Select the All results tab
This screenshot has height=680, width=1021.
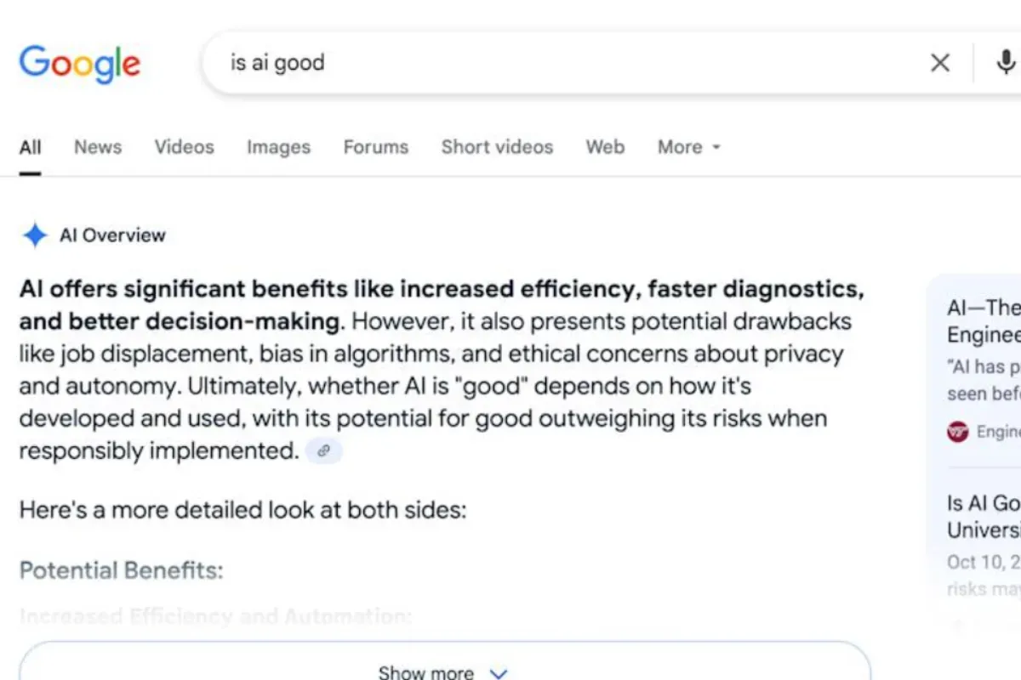[x=30, y=147]
